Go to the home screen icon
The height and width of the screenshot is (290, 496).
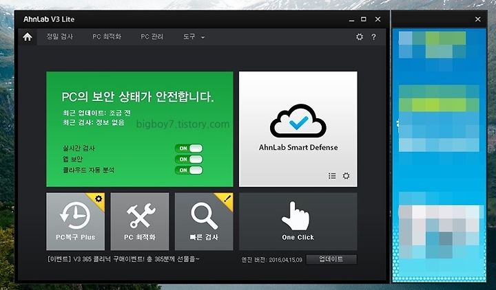tap(28, 37)
